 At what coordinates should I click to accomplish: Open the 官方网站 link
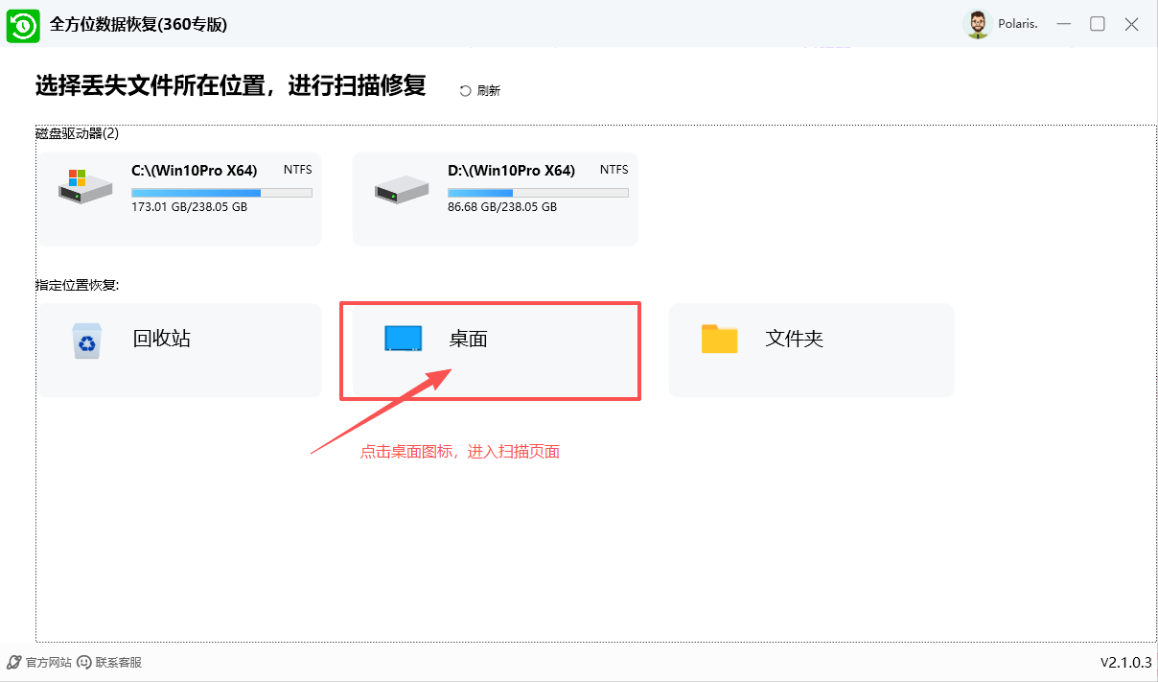48,662
